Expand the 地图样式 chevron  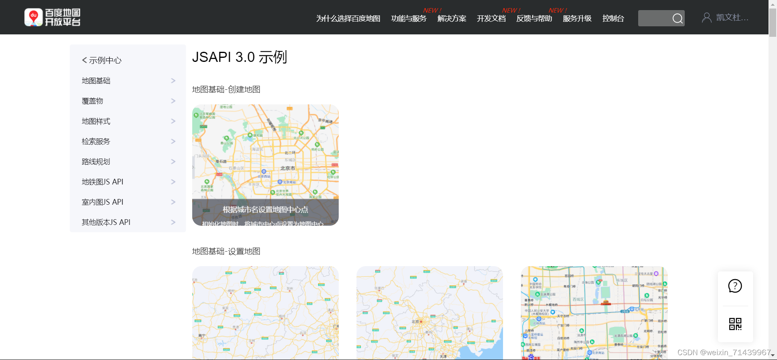(x=173, y=121)
